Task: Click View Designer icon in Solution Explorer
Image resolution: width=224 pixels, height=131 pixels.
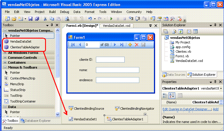Action: pos(195,31)
